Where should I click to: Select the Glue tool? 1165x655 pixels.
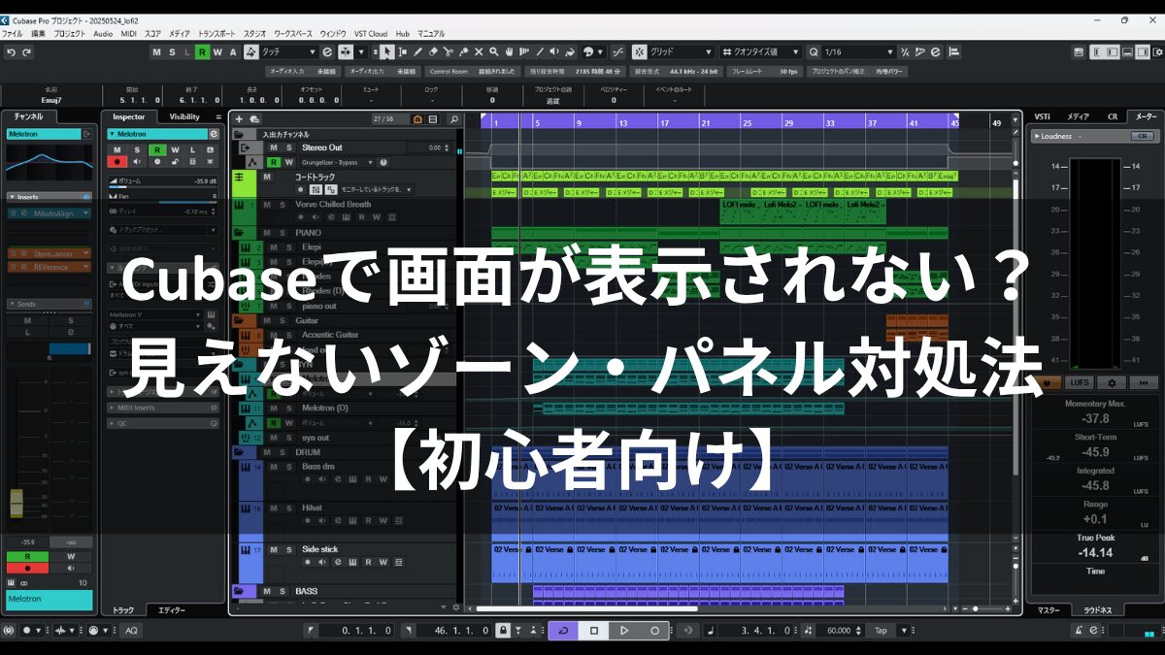point(464,51)
